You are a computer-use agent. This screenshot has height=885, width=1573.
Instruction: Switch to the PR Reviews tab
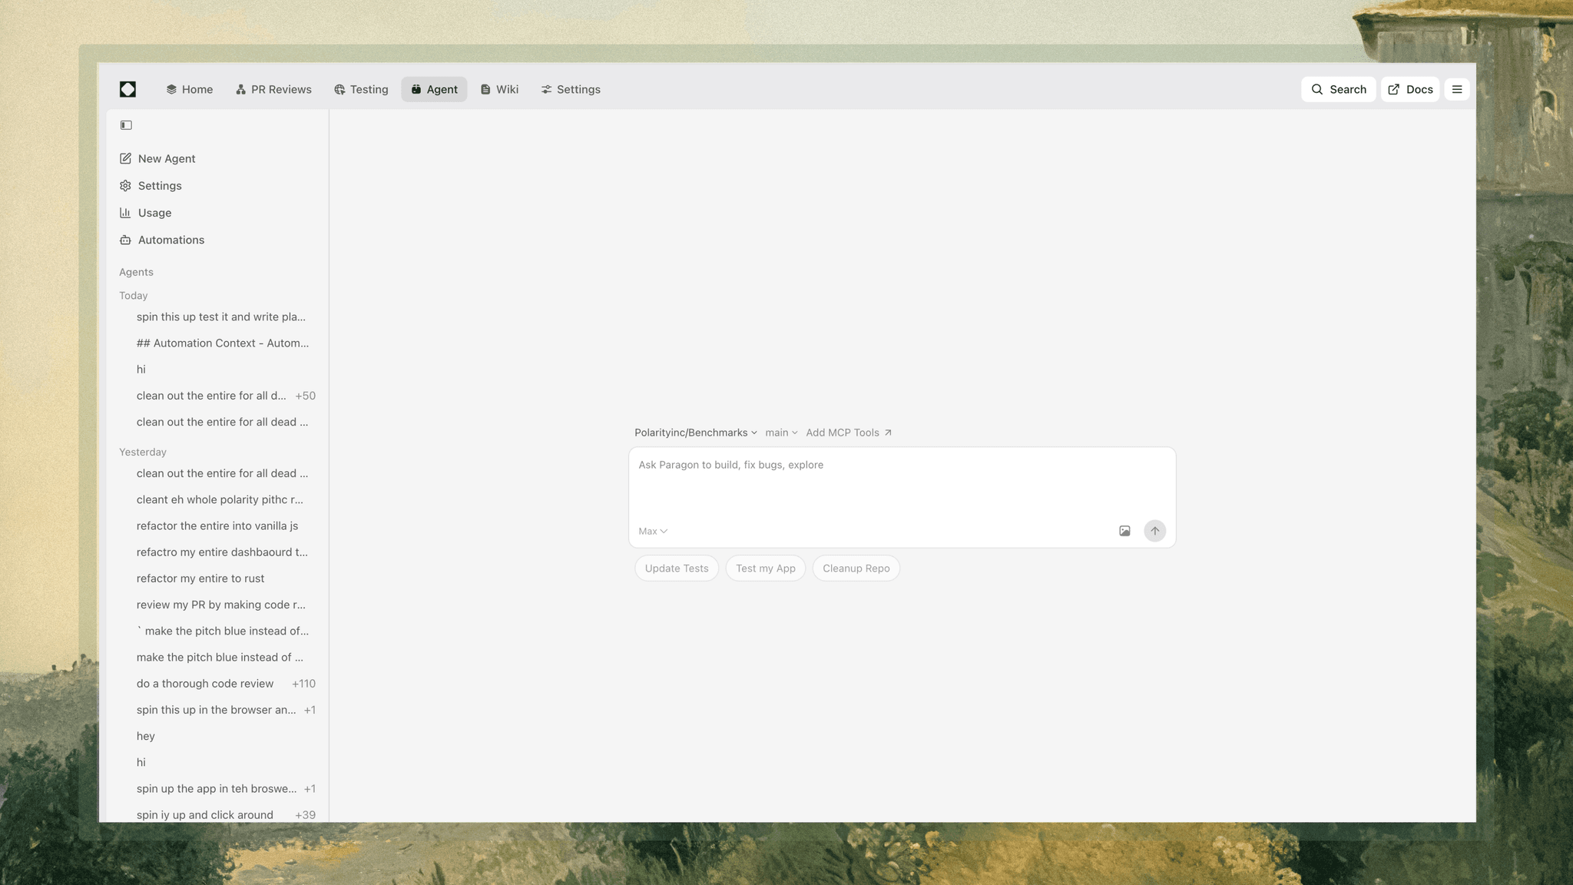(273, 89)
